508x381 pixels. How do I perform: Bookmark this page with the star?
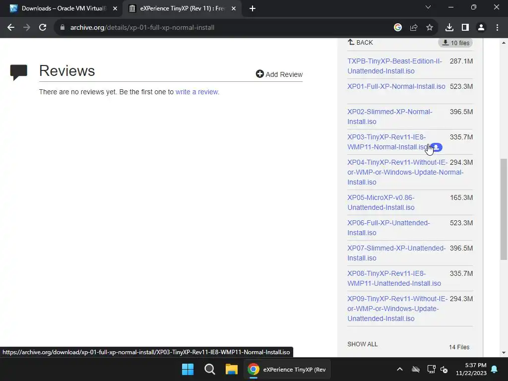click(430, 28)
